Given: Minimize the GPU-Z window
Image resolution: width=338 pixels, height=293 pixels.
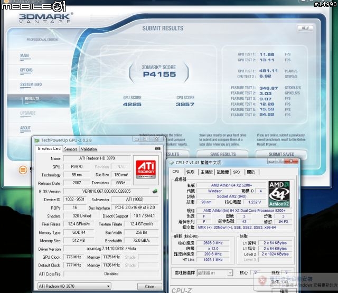Looking at the screenshot, I should (137, 139).
